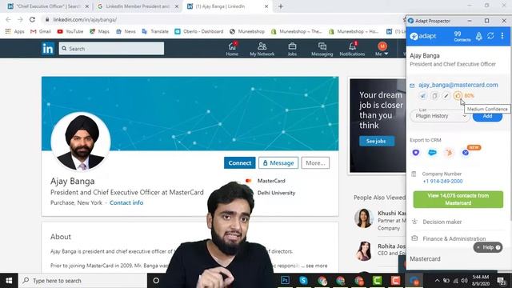
Task: Click the browser address bar
Action: pyautogui.click(x=222, y=19)
